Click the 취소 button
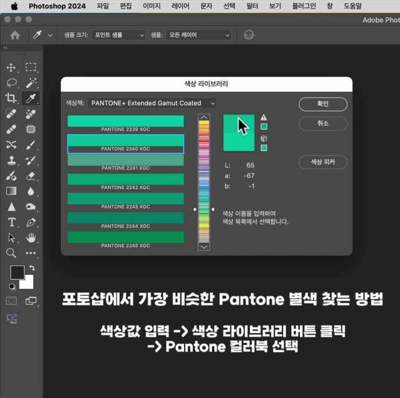This screenshot has height=398, width=400. [323, 123]
